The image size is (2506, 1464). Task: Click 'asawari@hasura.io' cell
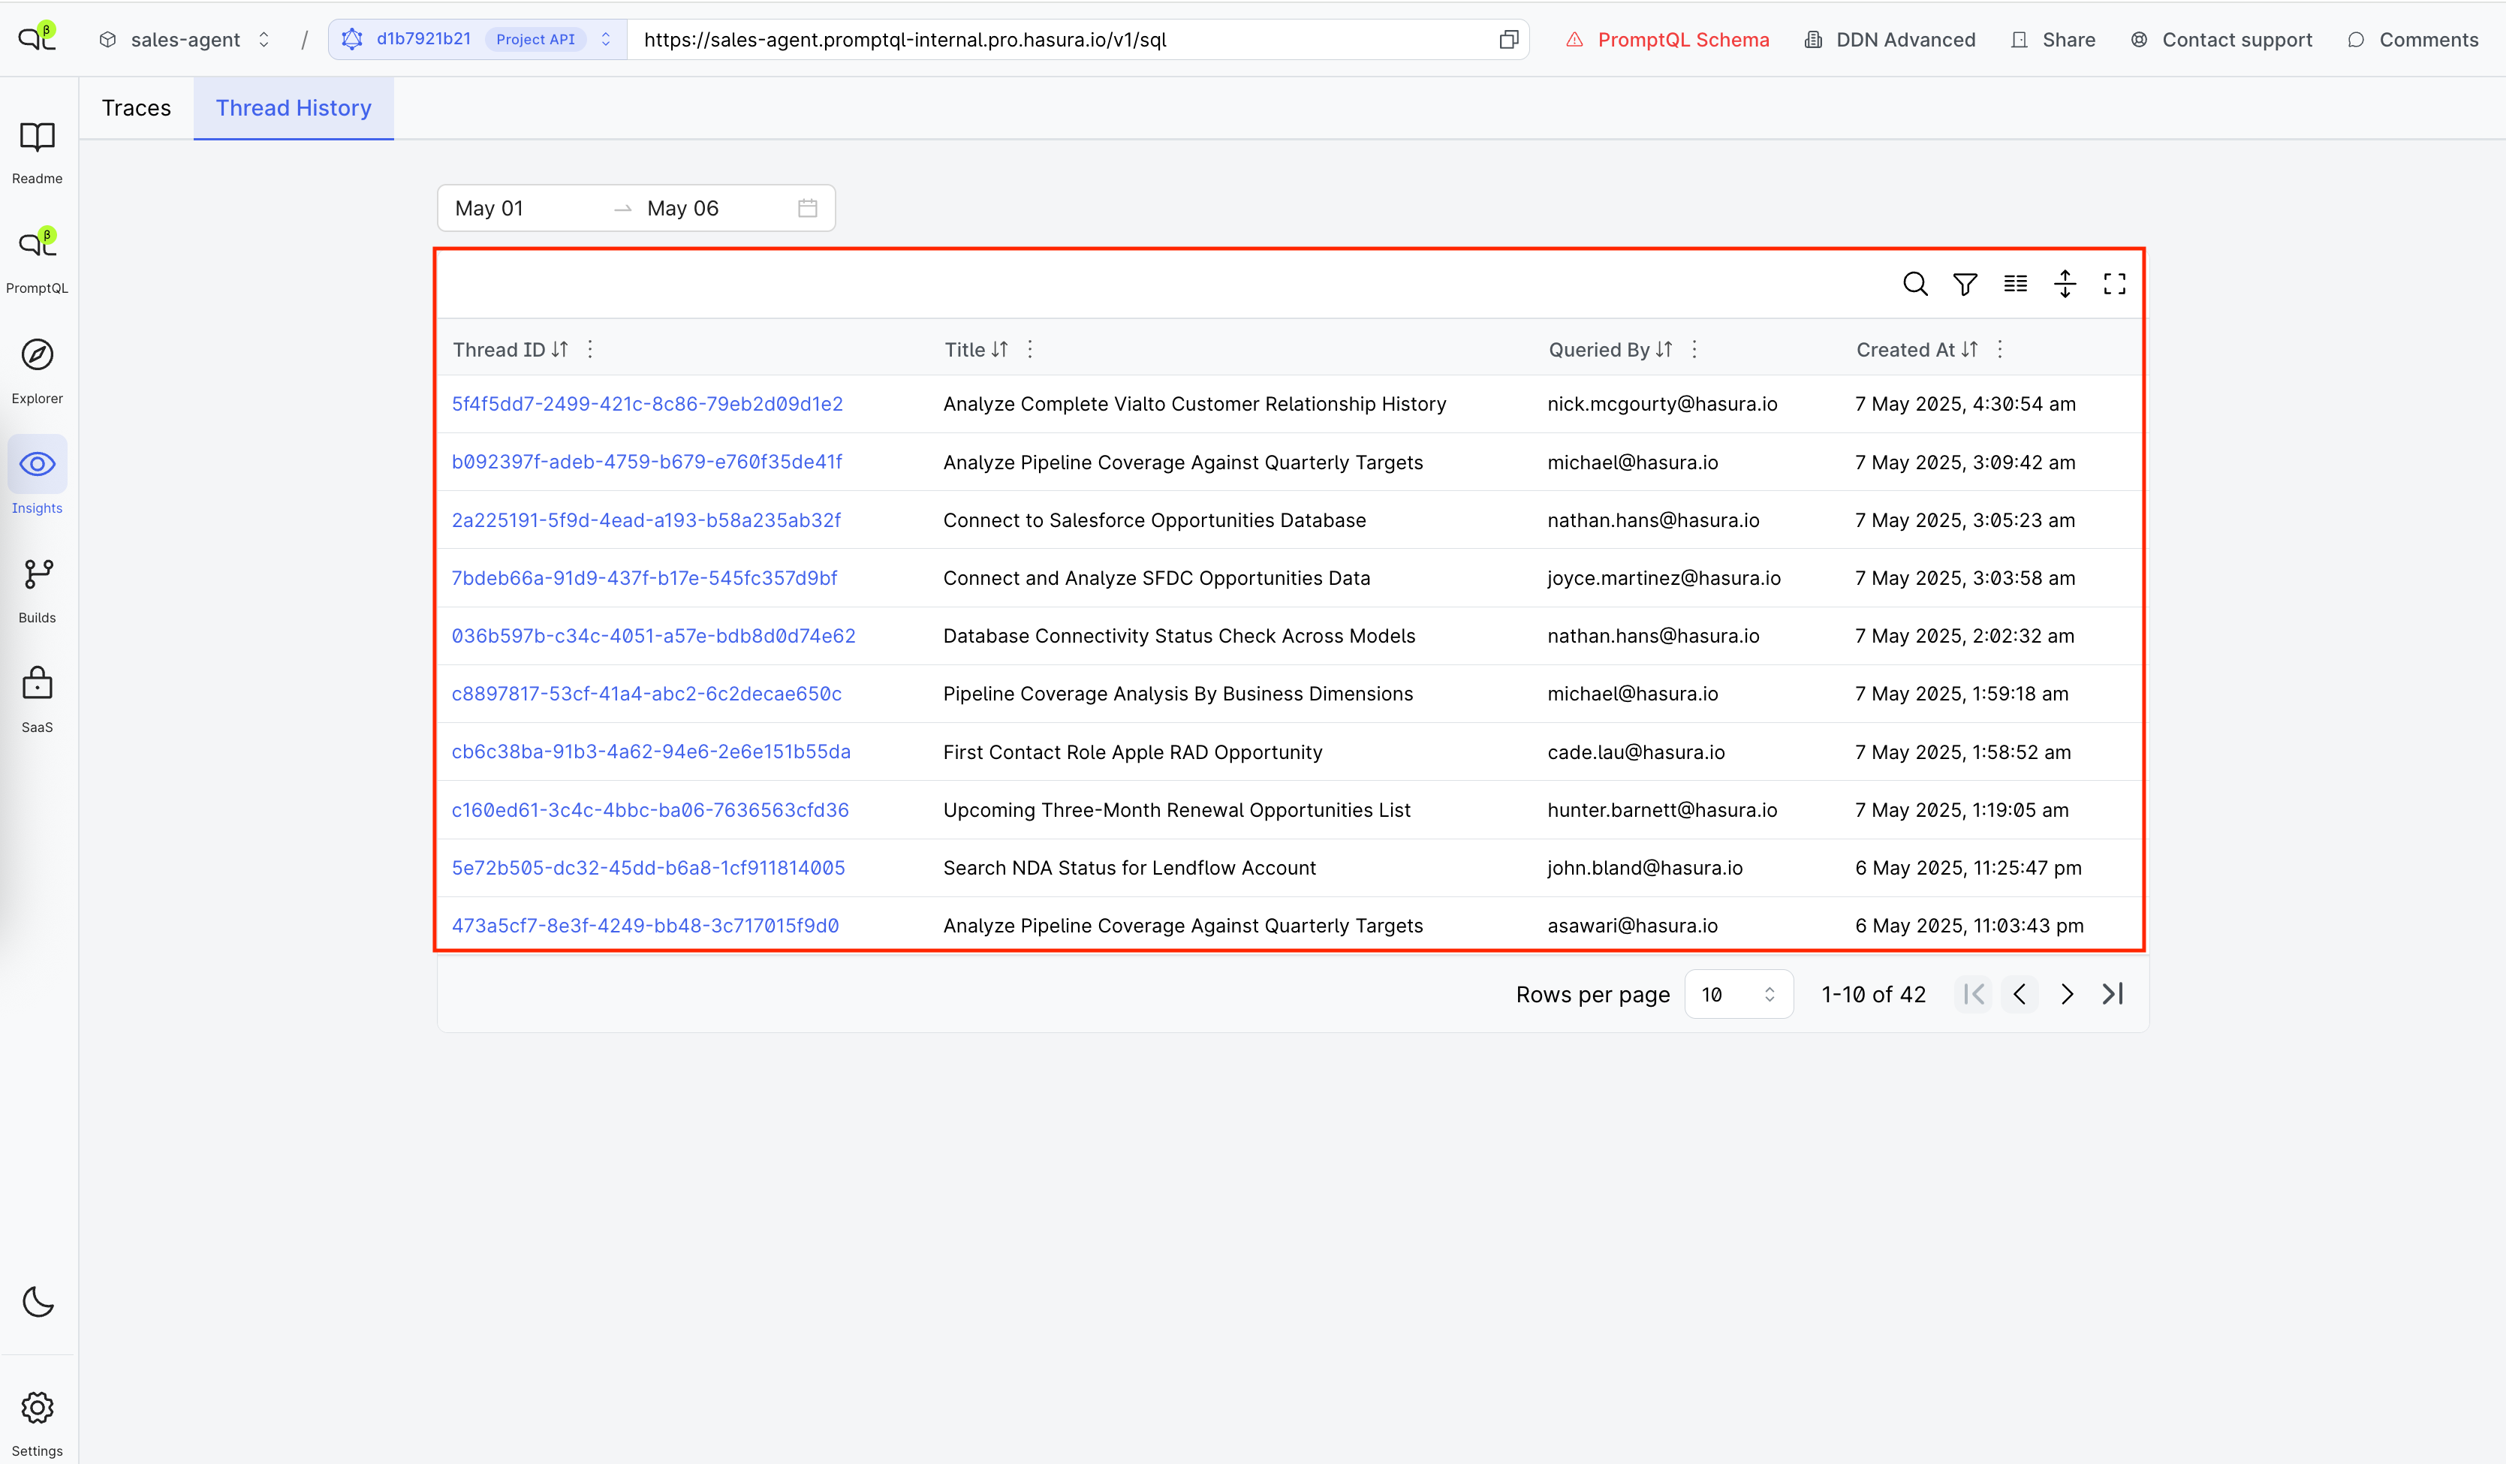(1632, 925)
